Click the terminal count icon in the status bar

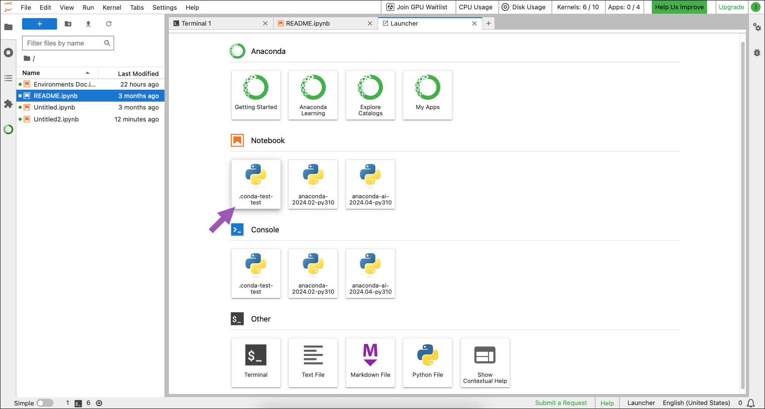(x=78, y=403)
